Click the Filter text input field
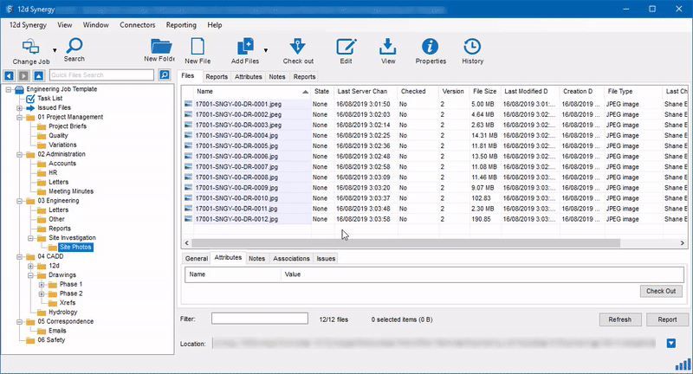 point(259,319)
